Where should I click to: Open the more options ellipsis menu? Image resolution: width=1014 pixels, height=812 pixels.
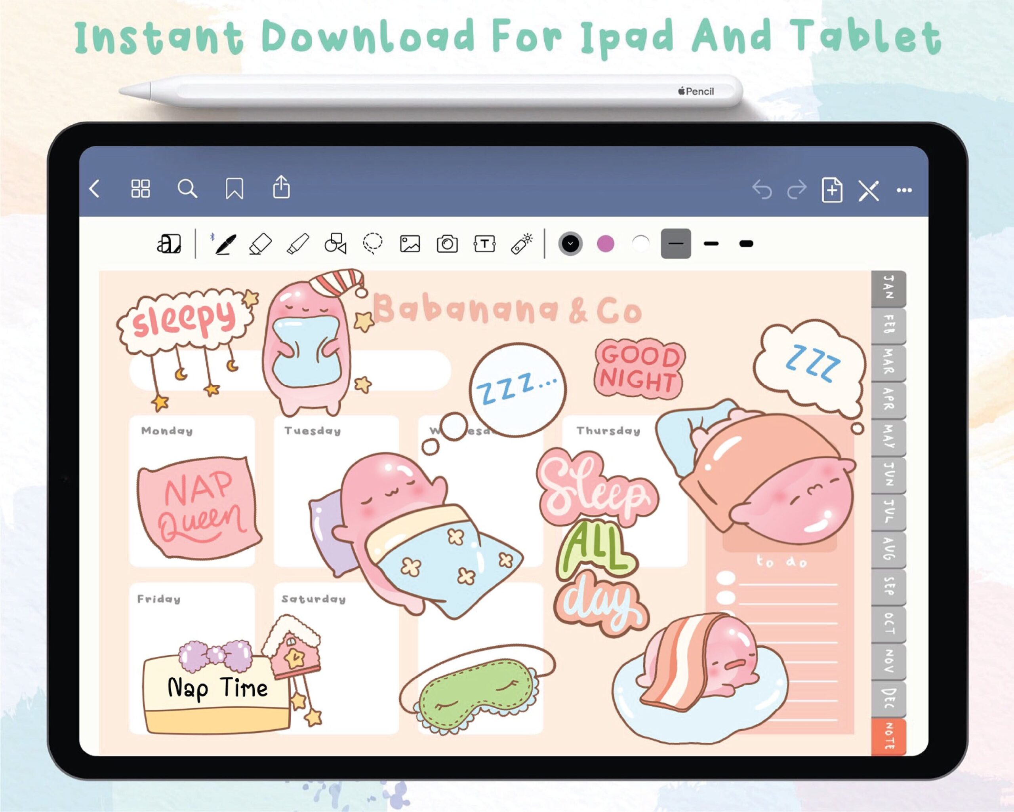point(904,190)
